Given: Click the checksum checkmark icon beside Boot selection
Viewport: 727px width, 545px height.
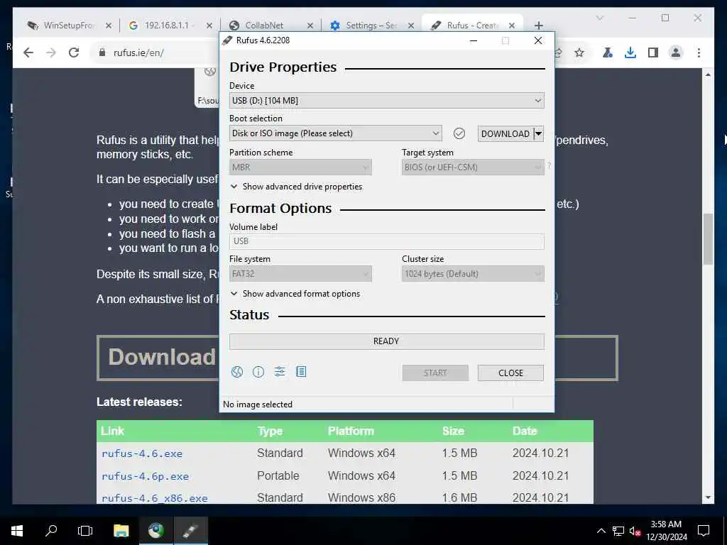Looking at the screenshot, I should pyautogui.click(x=459, y=133).
